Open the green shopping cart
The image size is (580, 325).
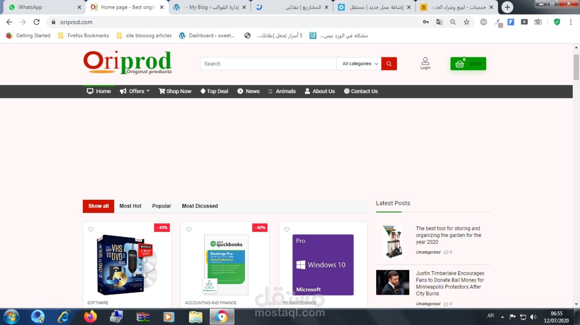coord(468,64)
